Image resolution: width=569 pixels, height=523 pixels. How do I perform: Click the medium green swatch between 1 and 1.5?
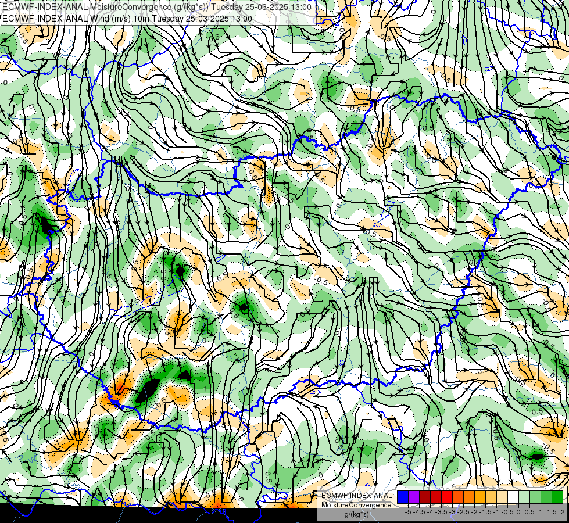[546, 497]
